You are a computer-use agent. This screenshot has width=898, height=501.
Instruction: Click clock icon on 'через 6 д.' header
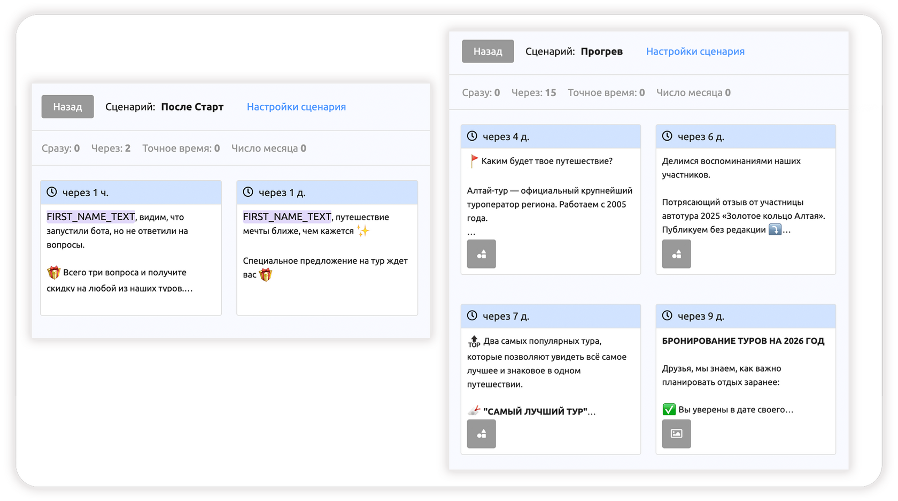(x=666, y=136)
